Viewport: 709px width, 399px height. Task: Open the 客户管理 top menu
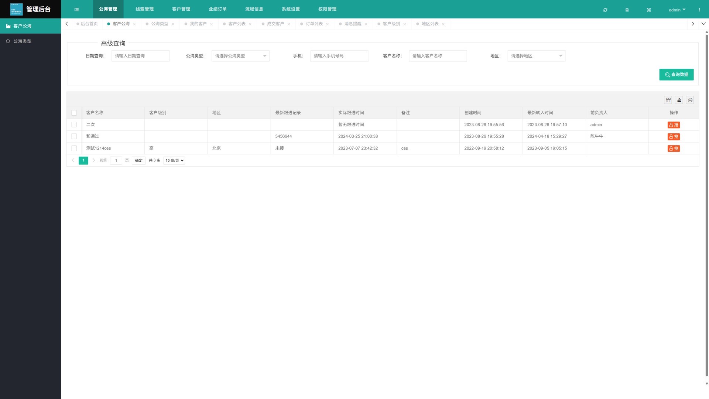[x=181, y=9]
